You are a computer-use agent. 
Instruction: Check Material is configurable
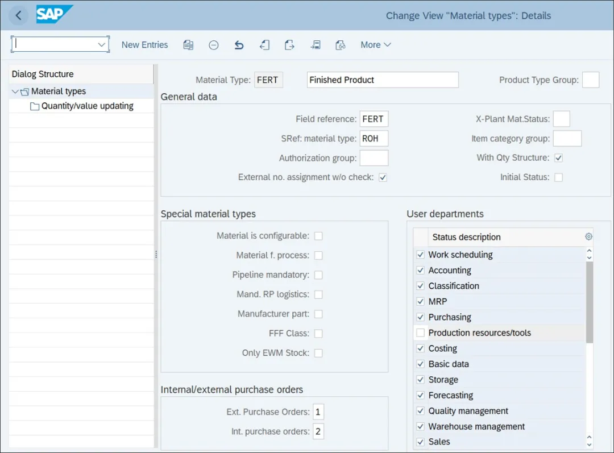pyautogui.click(x=318, y=236)
